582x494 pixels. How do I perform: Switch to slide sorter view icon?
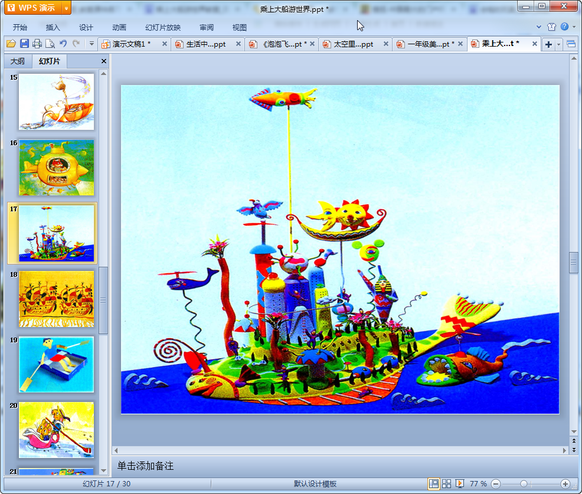(x=446, y=483)
